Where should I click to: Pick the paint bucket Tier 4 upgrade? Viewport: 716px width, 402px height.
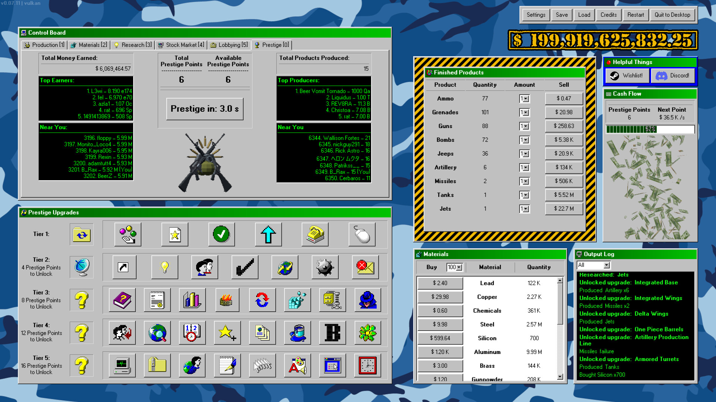coord(298,333)
